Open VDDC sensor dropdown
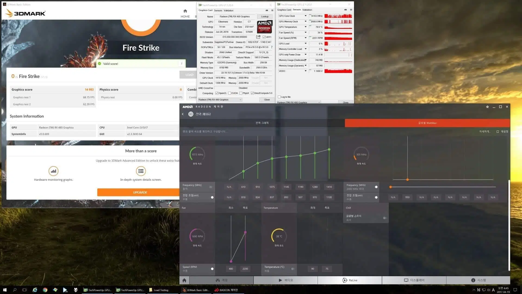522x294 pixels. point(306,71)
